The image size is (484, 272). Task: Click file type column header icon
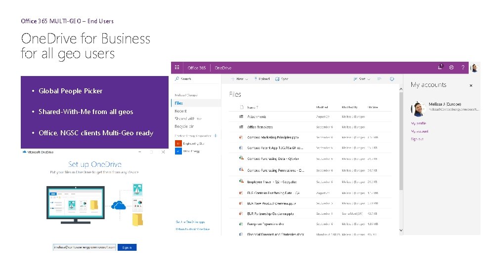(242, 107)
